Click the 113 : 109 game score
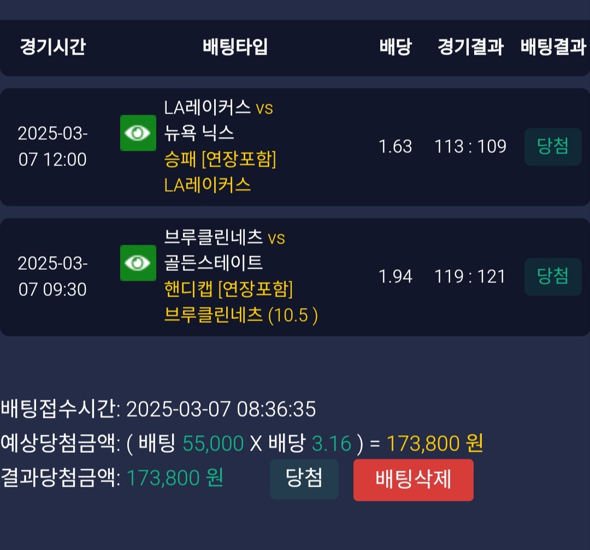 [470, 146]
